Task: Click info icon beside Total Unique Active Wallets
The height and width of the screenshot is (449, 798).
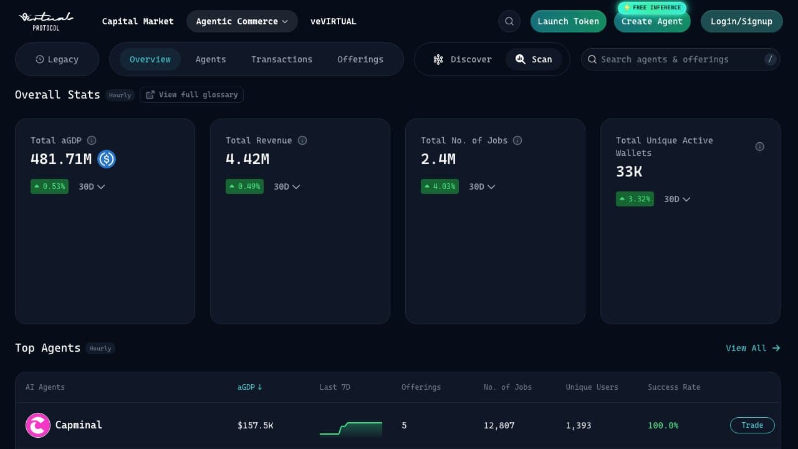Action: [x=760, y=147]
